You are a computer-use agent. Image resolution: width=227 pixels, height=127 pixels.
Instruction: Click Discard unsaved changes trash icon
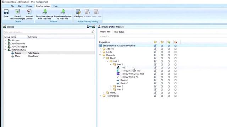[x=18, y=12]
